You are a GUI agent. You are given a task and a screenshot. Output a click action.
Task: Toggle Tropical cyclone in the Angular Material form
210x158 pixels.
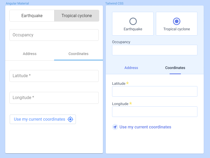[77, 16]
